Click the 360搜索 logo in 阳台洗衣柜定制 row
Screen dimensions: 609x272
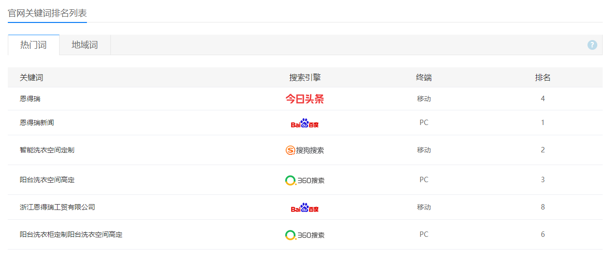click(x=305, y=235)
